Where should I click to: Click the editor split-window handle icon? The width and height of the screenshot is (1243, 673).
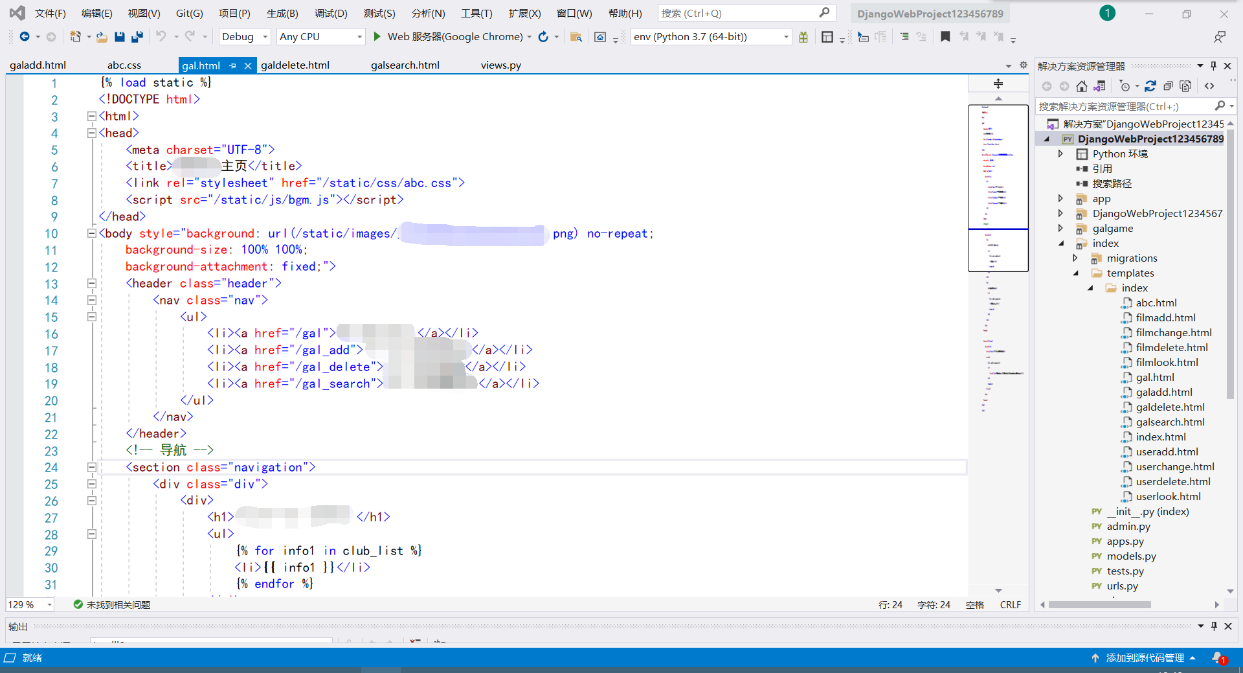[x=998, y=84]
